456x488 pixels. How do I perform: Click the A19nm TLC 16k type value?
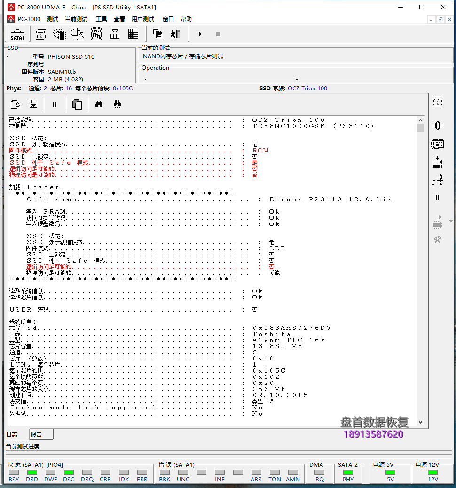[x=289, y=340]
